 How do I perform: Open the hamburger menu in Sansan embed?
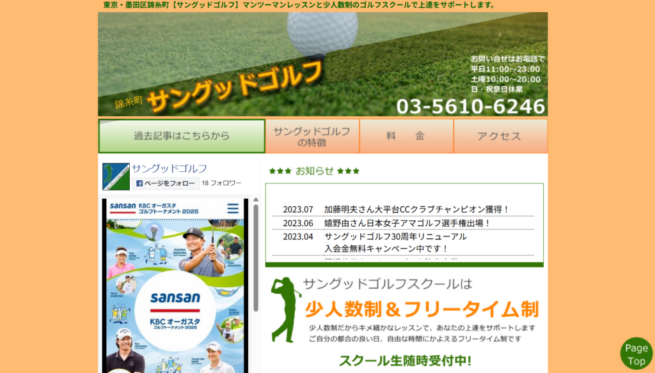coord(233,208)
